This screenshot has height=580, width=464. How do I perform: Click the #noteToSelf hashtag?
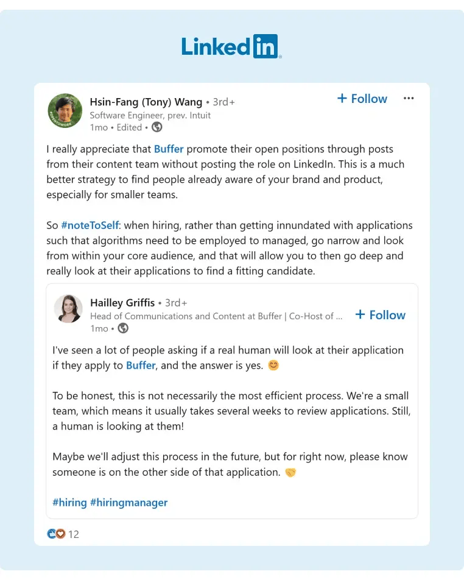pyautogui.click(x=90, y=225)
